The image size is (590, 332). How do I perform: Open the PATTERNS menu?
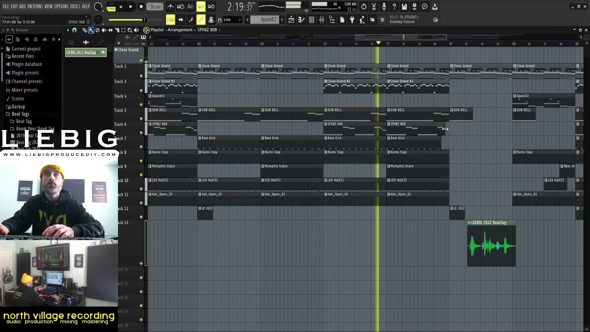pos(35,6)
